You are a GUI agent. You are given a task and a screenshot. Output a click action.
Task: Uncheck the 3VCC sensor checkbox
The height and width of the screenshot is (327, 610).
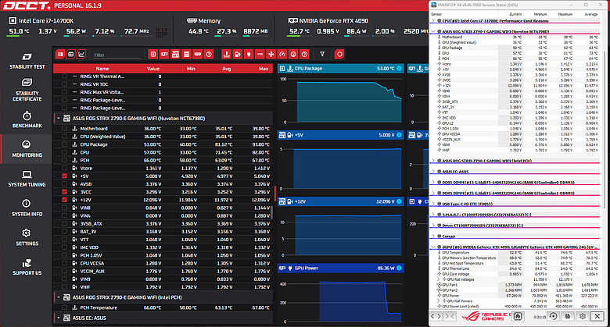pos(64,192)
